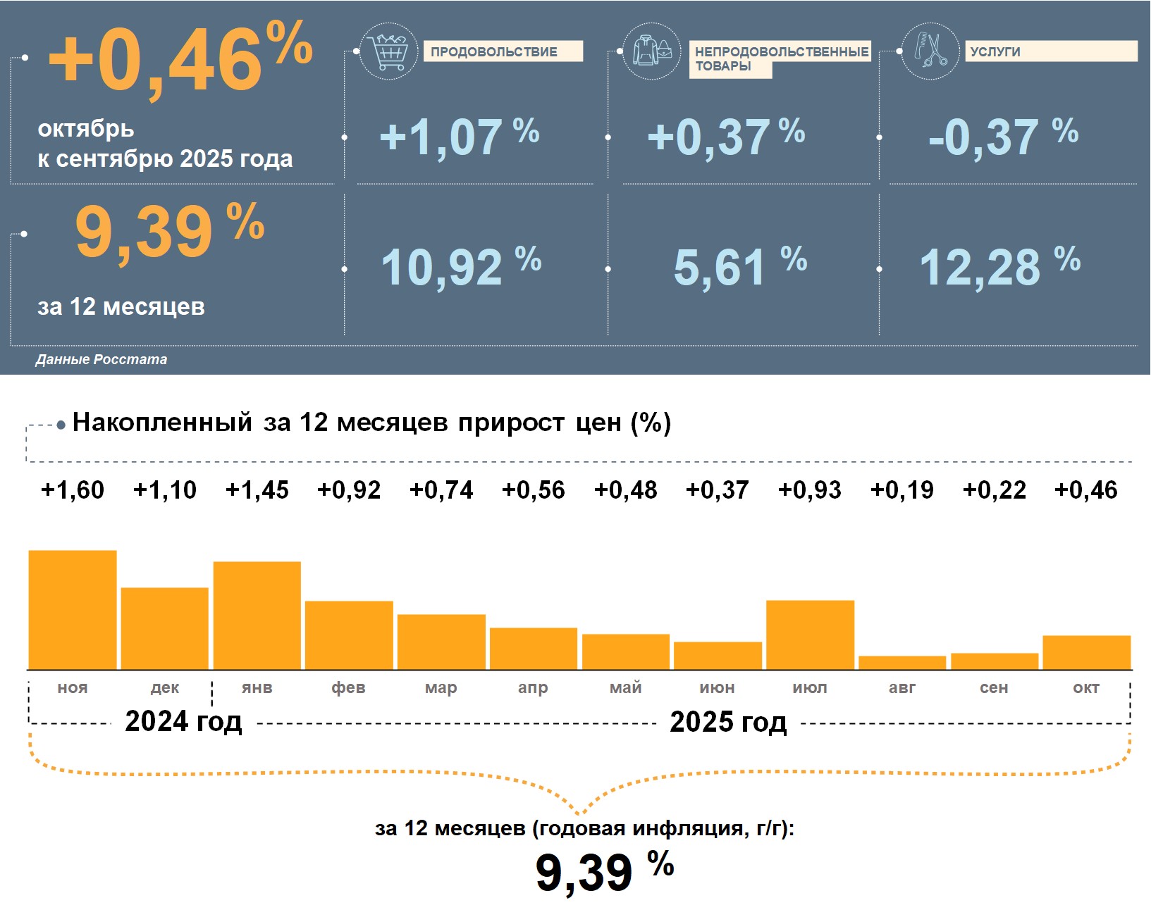This screenshot has height=905, width=1151.
Task: Click the Данные Росстата source note
Action: pyautogui.click(x=101, y=359)
